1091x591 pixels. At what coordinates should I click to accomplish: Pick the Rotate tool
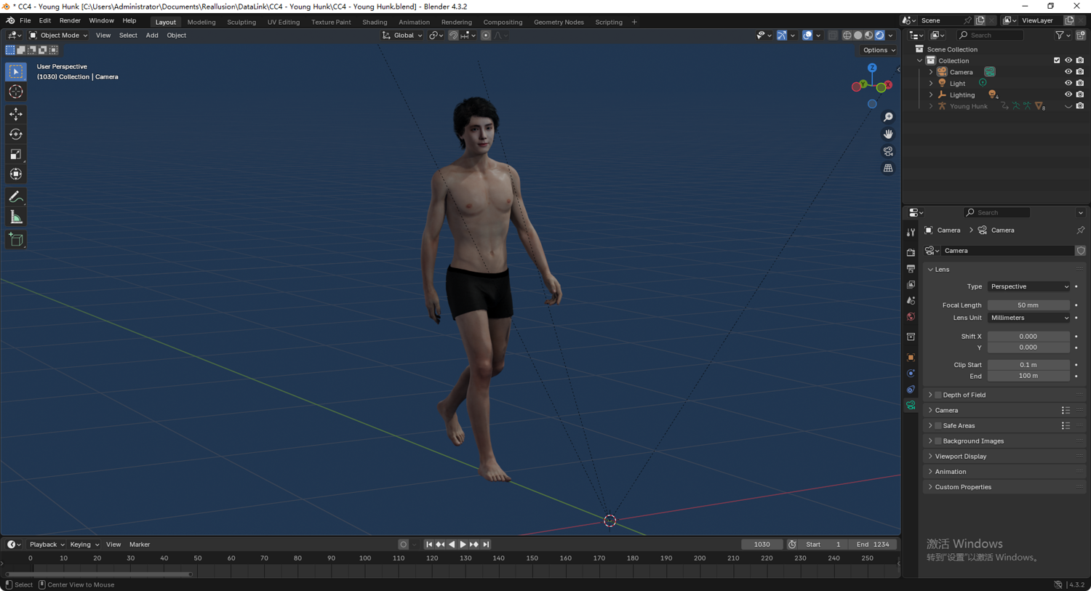(16, 134)
